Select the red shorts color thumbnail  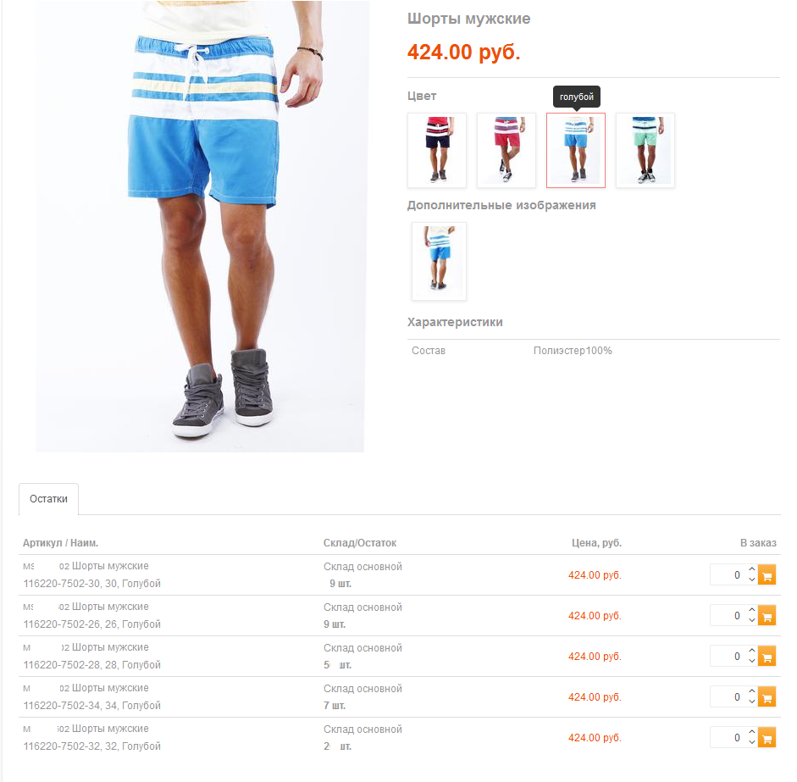click(x=506, y=150)
